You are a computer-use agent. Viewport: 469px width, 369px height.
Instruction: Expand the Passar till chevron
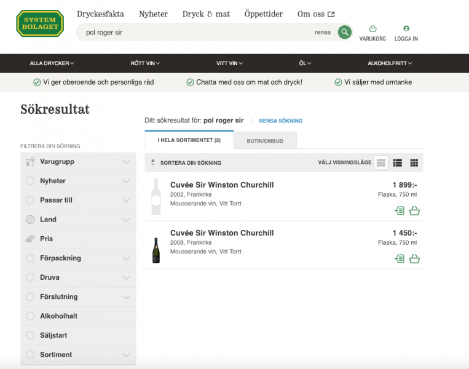126,200
